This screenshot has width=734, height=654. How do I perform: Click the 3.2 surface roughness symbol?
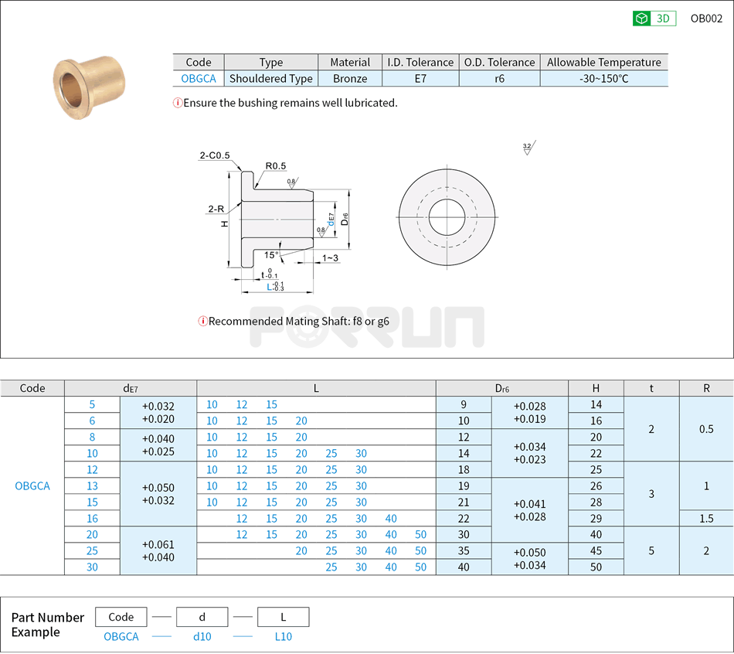(x=528, y=148)
